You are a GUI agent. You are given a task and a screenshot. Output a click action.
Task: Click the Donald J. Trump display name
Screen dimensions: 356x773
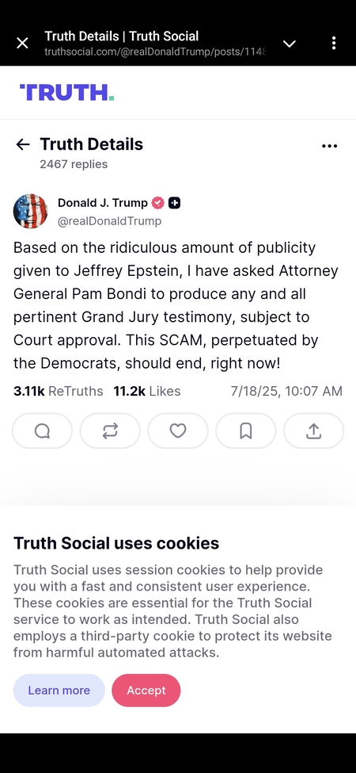(x=103, y=203)
